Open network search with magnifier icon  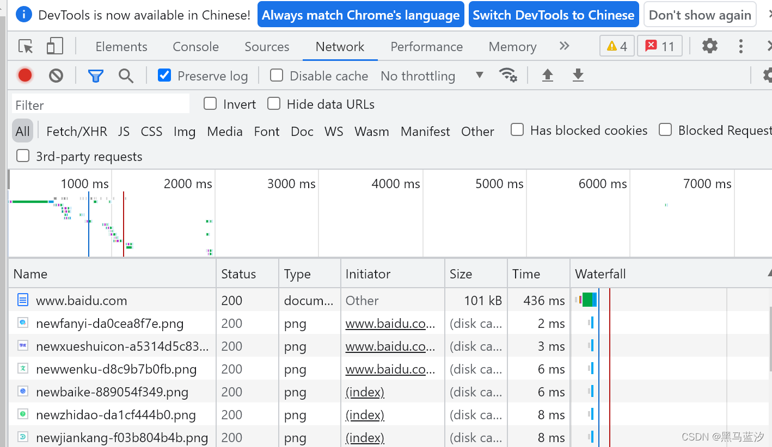coord(126,76)
